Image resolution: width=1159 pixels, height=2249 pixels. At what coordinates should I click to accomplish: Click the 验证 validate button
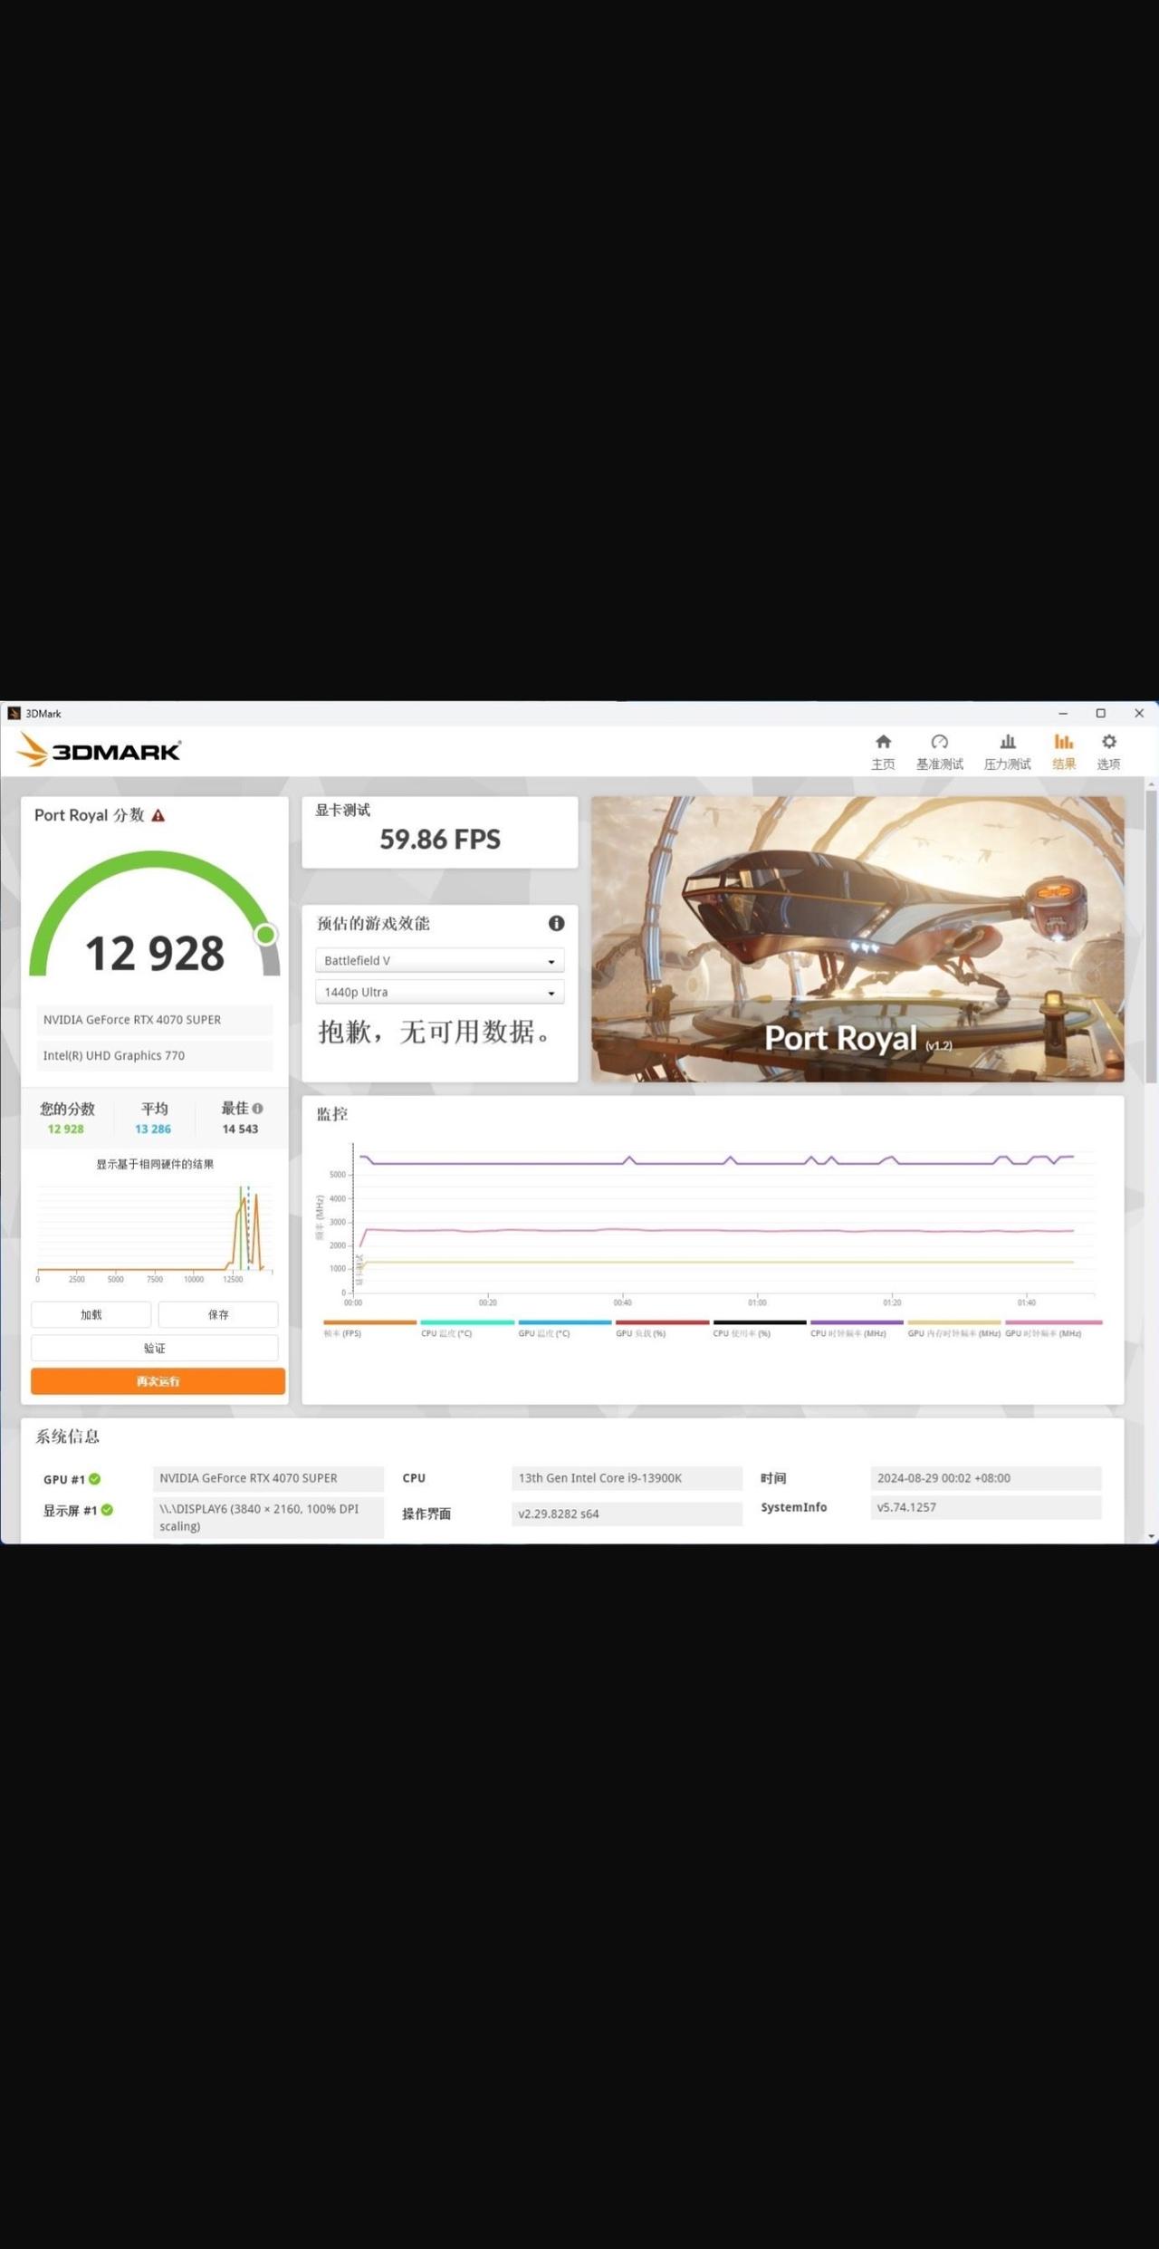tap(155, 1348)
